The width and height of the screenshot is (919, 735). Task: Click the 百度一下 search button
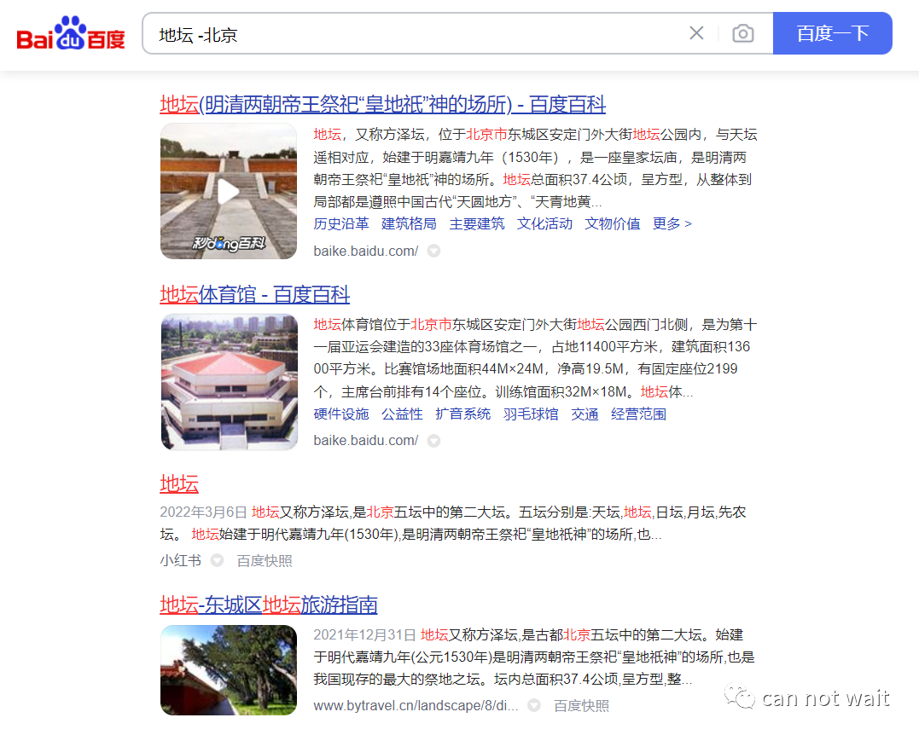tap(832, 33)
